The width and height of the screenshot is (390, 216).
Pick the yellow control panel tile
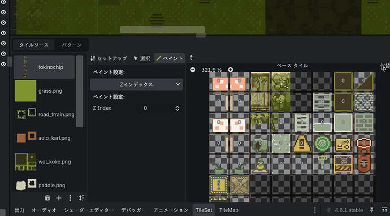point(343,143)
